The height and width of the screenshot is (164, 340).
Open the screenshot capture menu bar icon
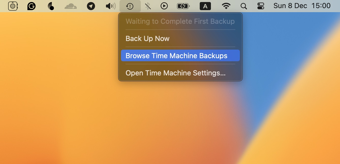point(13,6)
